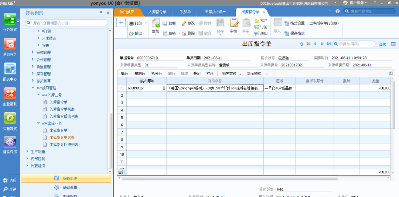
Task: Click the refresh icon beside record navigation
Action: click(301, 44)
